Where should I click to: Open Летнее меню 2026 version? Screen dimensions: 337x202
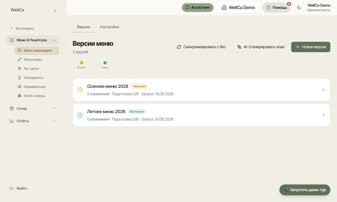201,115
